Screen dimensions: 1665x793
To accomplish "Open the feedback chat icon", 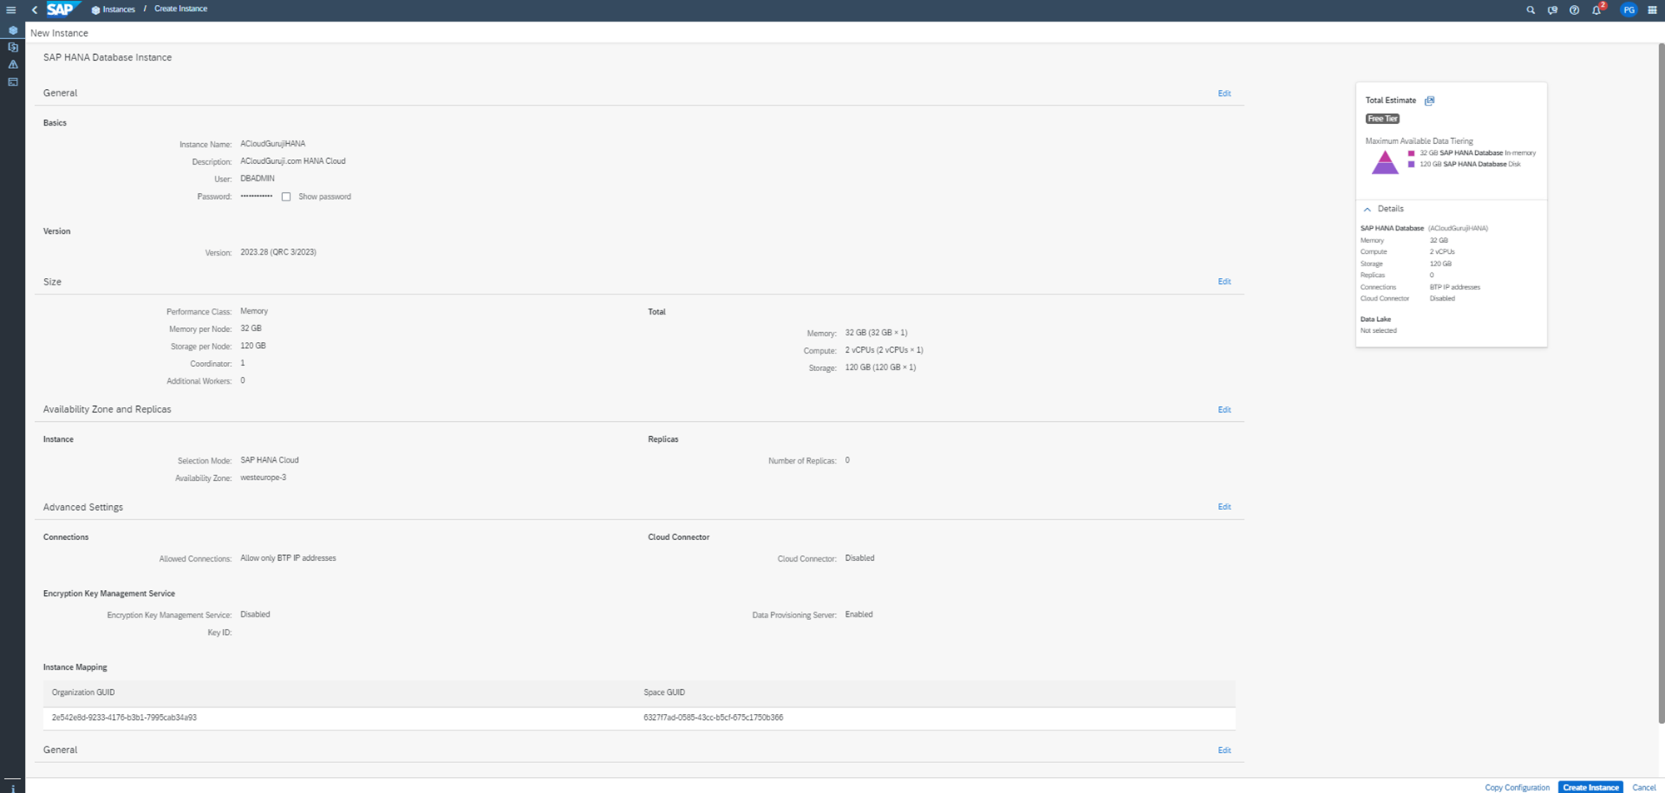I will point(1553,10).
